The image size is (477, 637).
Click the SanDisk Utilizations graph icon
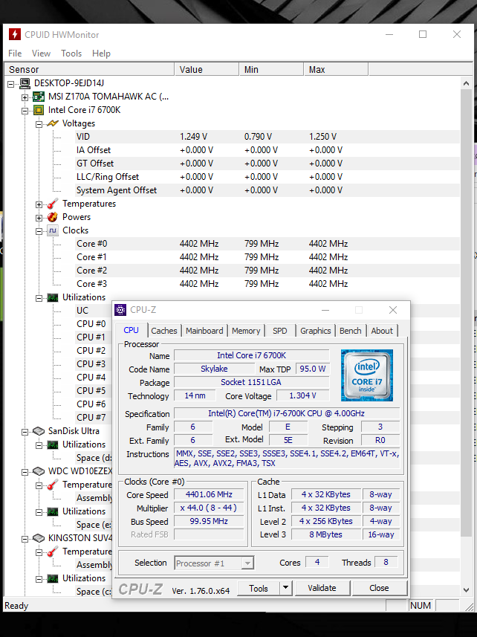click(x=53, y=444)
